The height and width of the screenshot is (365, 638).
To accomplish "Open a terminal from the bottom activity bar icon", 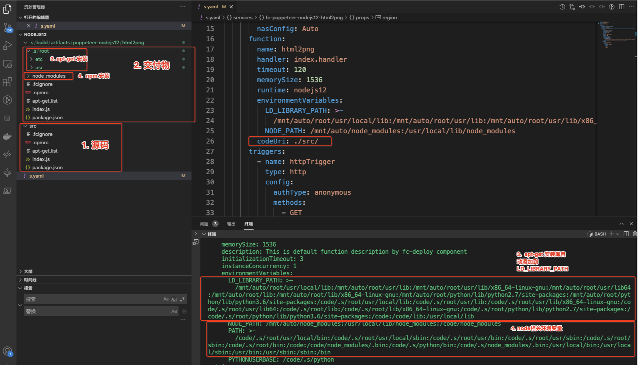I will coord(7,191).
